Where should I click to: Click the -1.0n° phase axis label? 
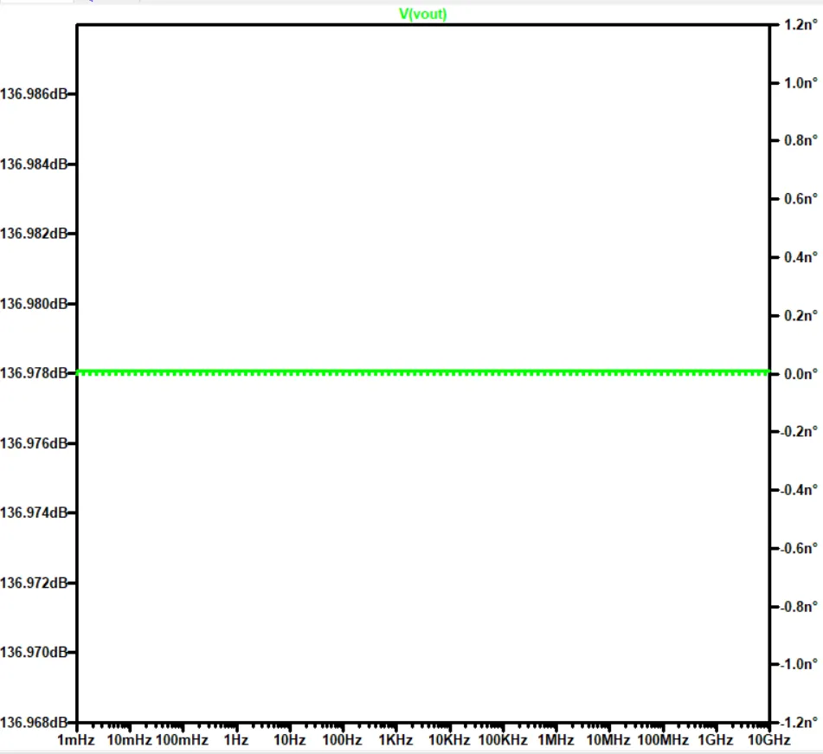coord(799,664)
